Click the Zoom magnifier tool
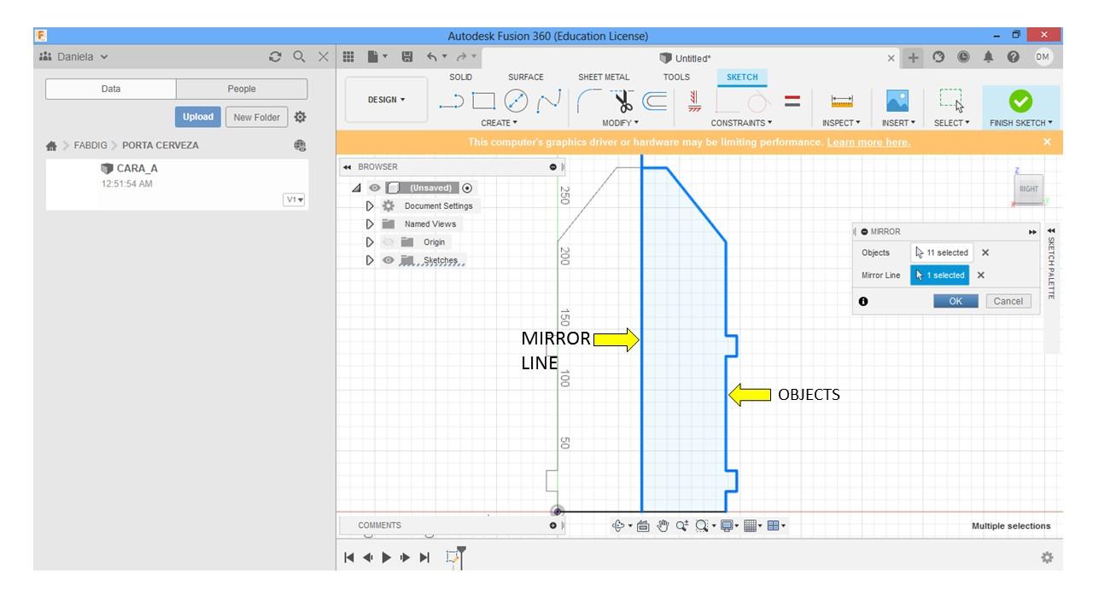This screenshot has width=1093, height=614. pos(682,526)
